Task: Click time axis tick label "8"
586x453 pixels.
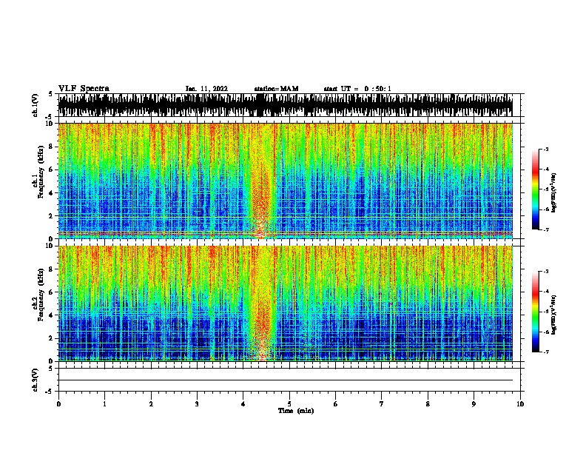Action: click(428, 404)
